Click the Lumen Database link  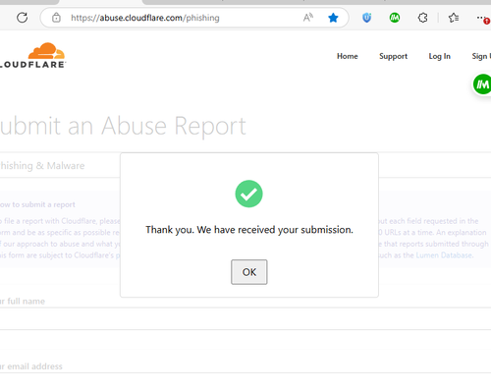[x=444, y=255]
